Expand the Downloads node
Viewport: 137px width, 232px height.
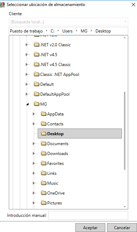(x=34, y=154)
